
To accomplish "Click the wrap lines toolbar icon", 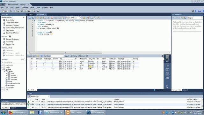I will tap(98, 18).
